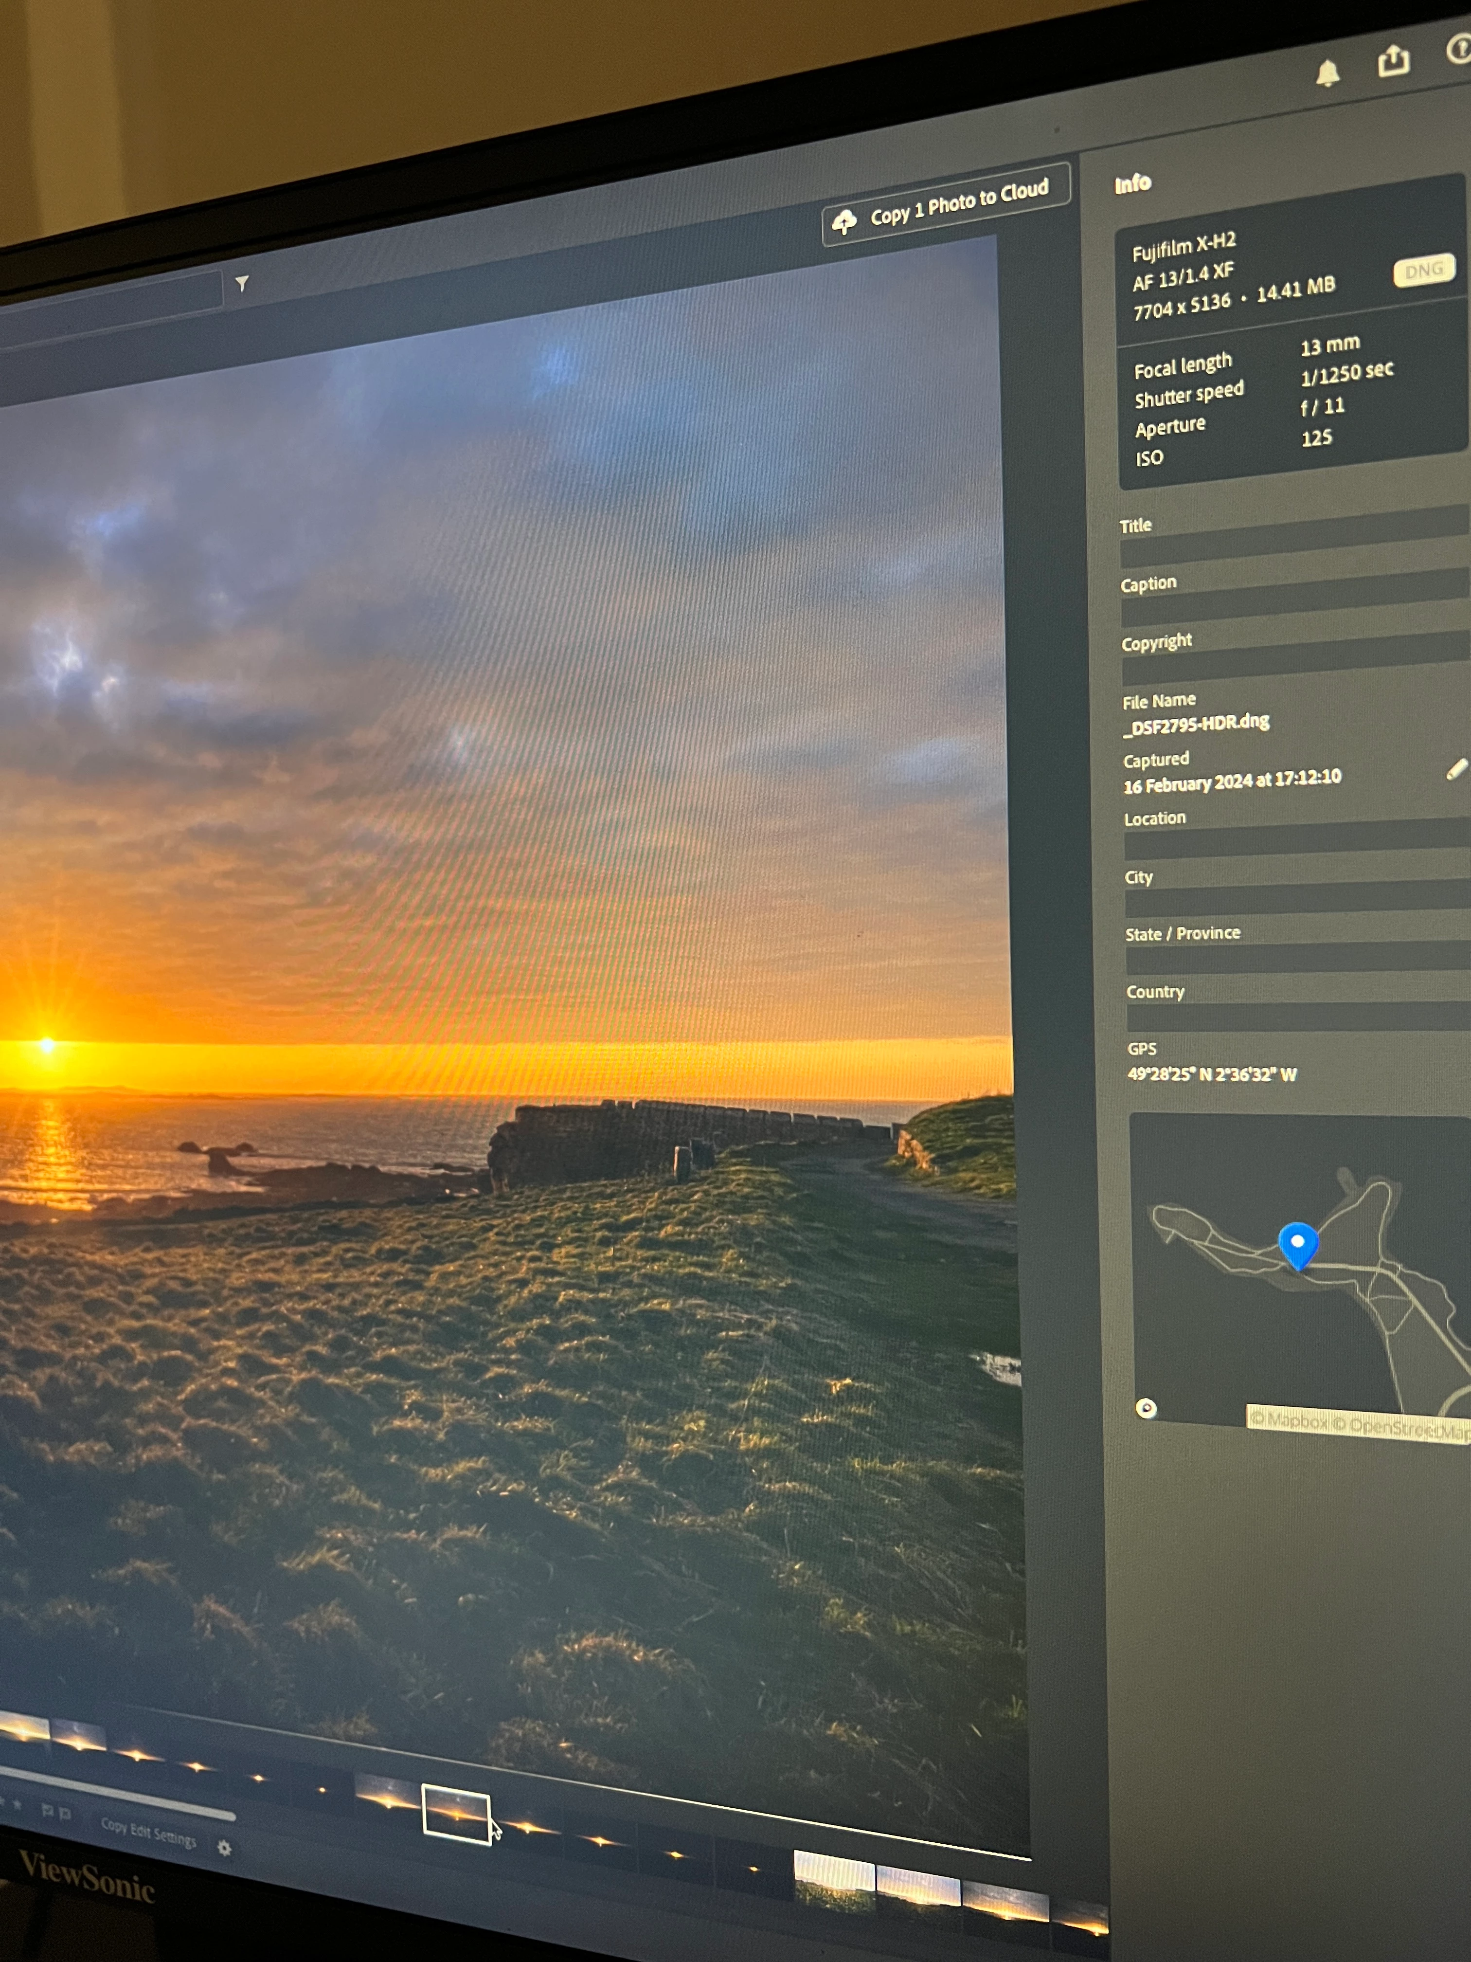
Task: Click Copy Edit Settings button
Action: (148, 1833)
